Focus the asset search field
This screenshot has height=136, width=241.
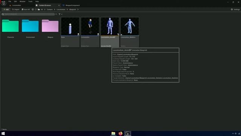tap(28, 14)
